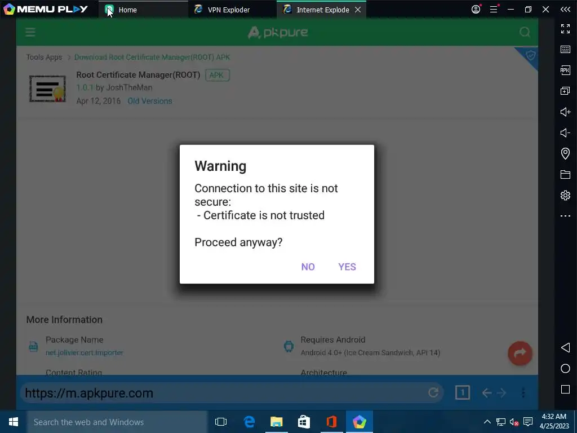
Task: Open MEmu account profile icon
Action: [476, 9]
